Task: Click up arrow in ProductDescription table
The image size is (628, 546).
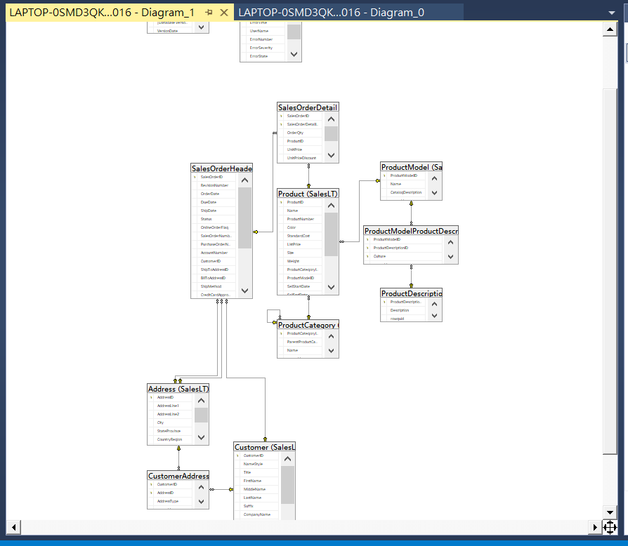Action: (435, 305)
